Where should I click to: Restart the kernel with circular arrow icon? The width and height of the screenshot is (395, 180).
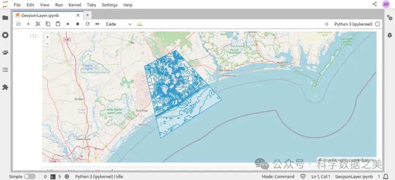click(x=87, y=24)
